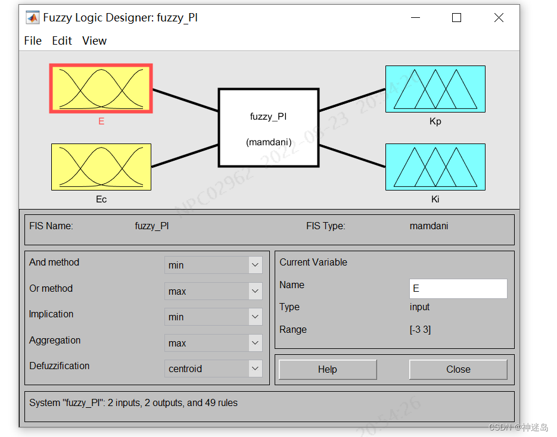Click the Kp label under output block
Viewport: 557px width, 437px height.
(x=435, y=121)
